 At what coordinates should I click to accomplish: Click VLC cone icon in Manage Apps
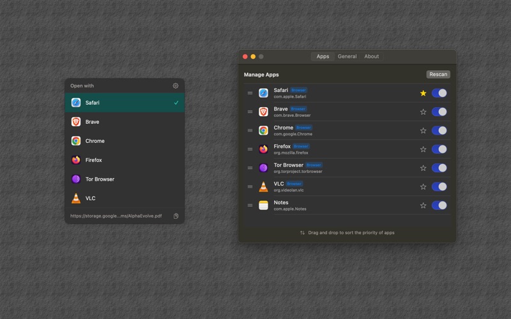pos(263,187)
